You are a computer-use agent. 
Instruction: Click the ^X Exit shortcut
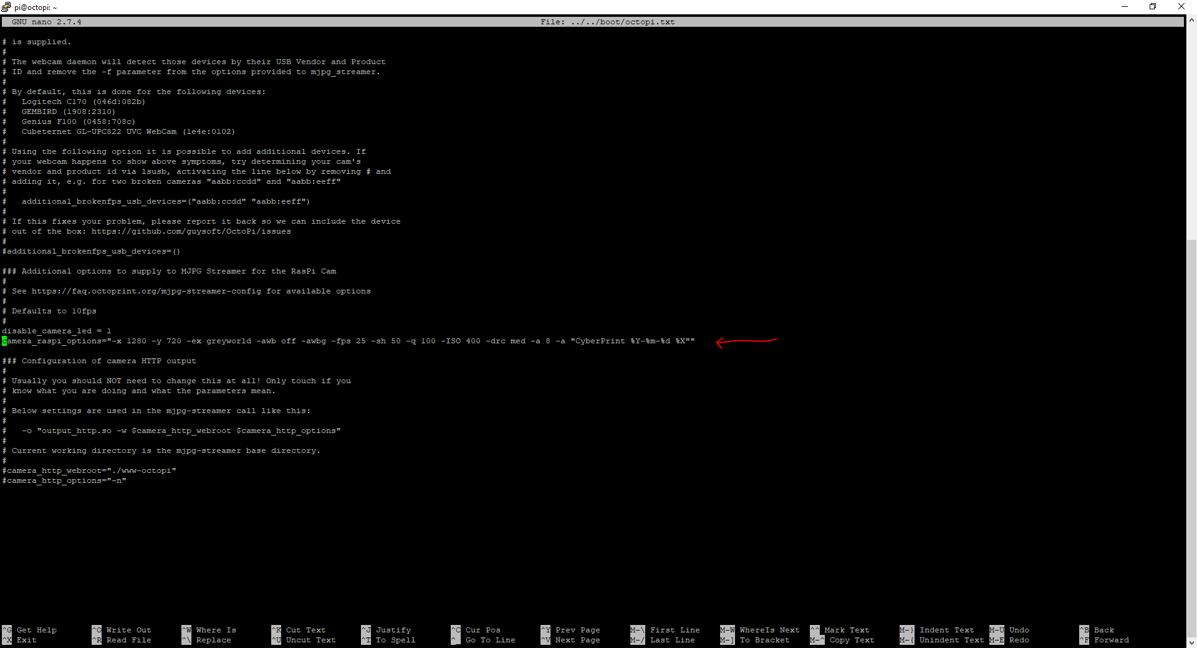(x=19, y=640)
